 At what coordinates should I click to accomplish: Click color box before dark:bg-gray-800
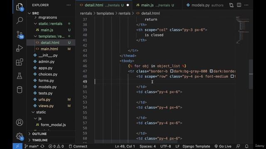pyautogui.click(x=172, y=71)
